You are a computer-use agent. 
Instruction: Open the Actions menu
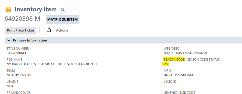62,30
